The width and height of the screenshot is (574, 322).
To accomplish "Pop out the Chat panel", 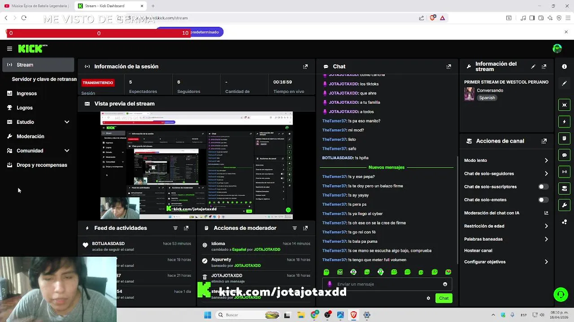I will (x=449, y=66).
